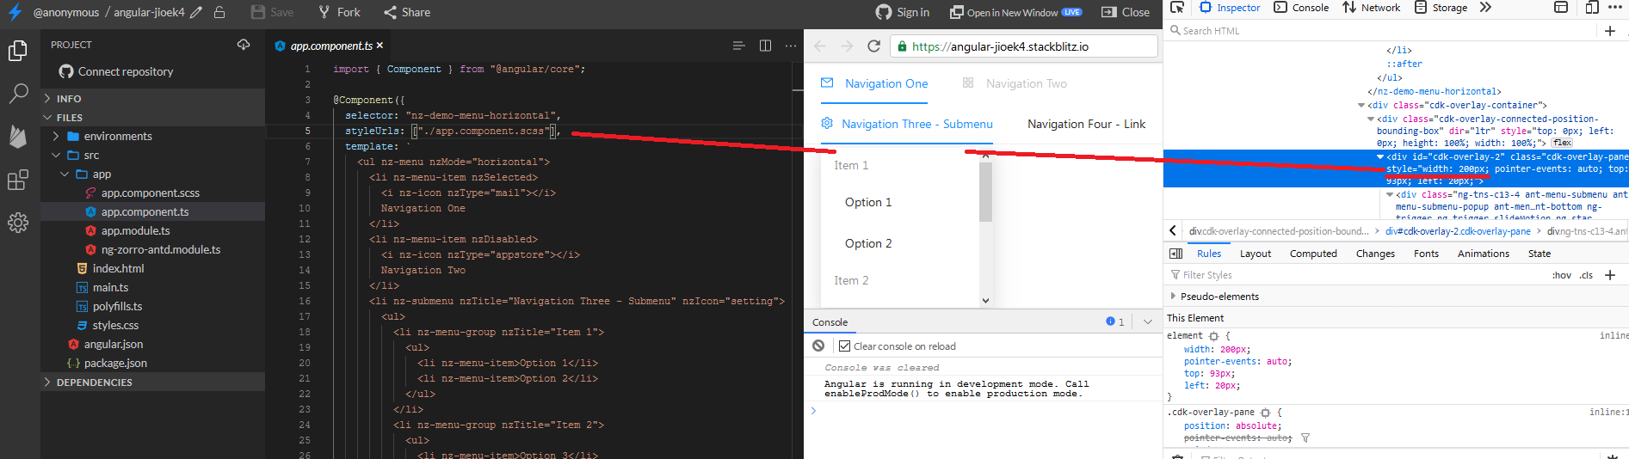
Task: Clear the console output icon
Action: (x=818, y=346)
